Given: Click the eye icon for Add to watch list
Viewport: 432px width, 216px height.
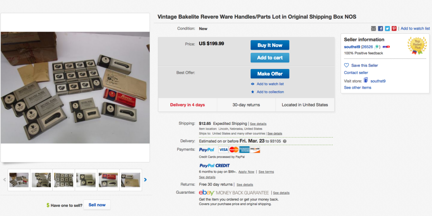Looking at the screenshot, I should coord(253,84).
